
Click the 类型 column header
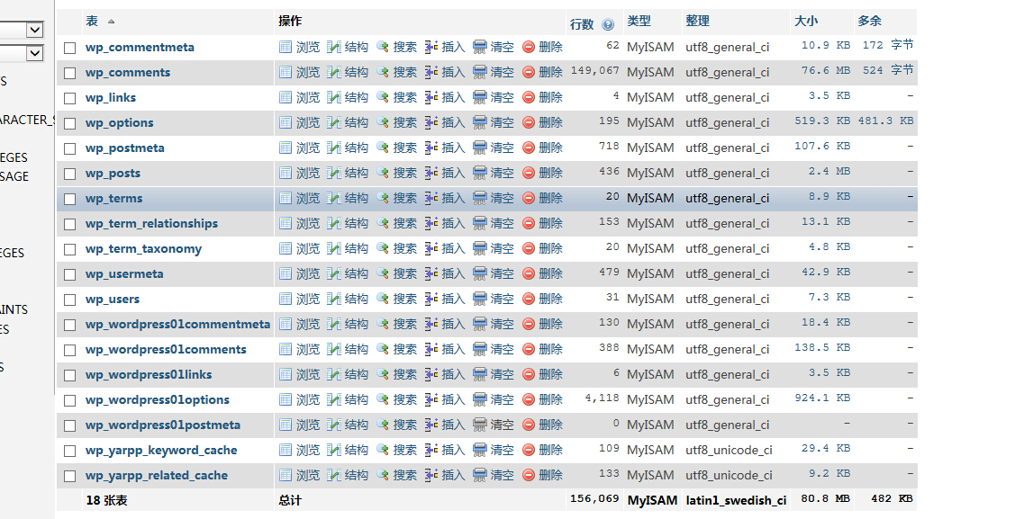[639, 22]
